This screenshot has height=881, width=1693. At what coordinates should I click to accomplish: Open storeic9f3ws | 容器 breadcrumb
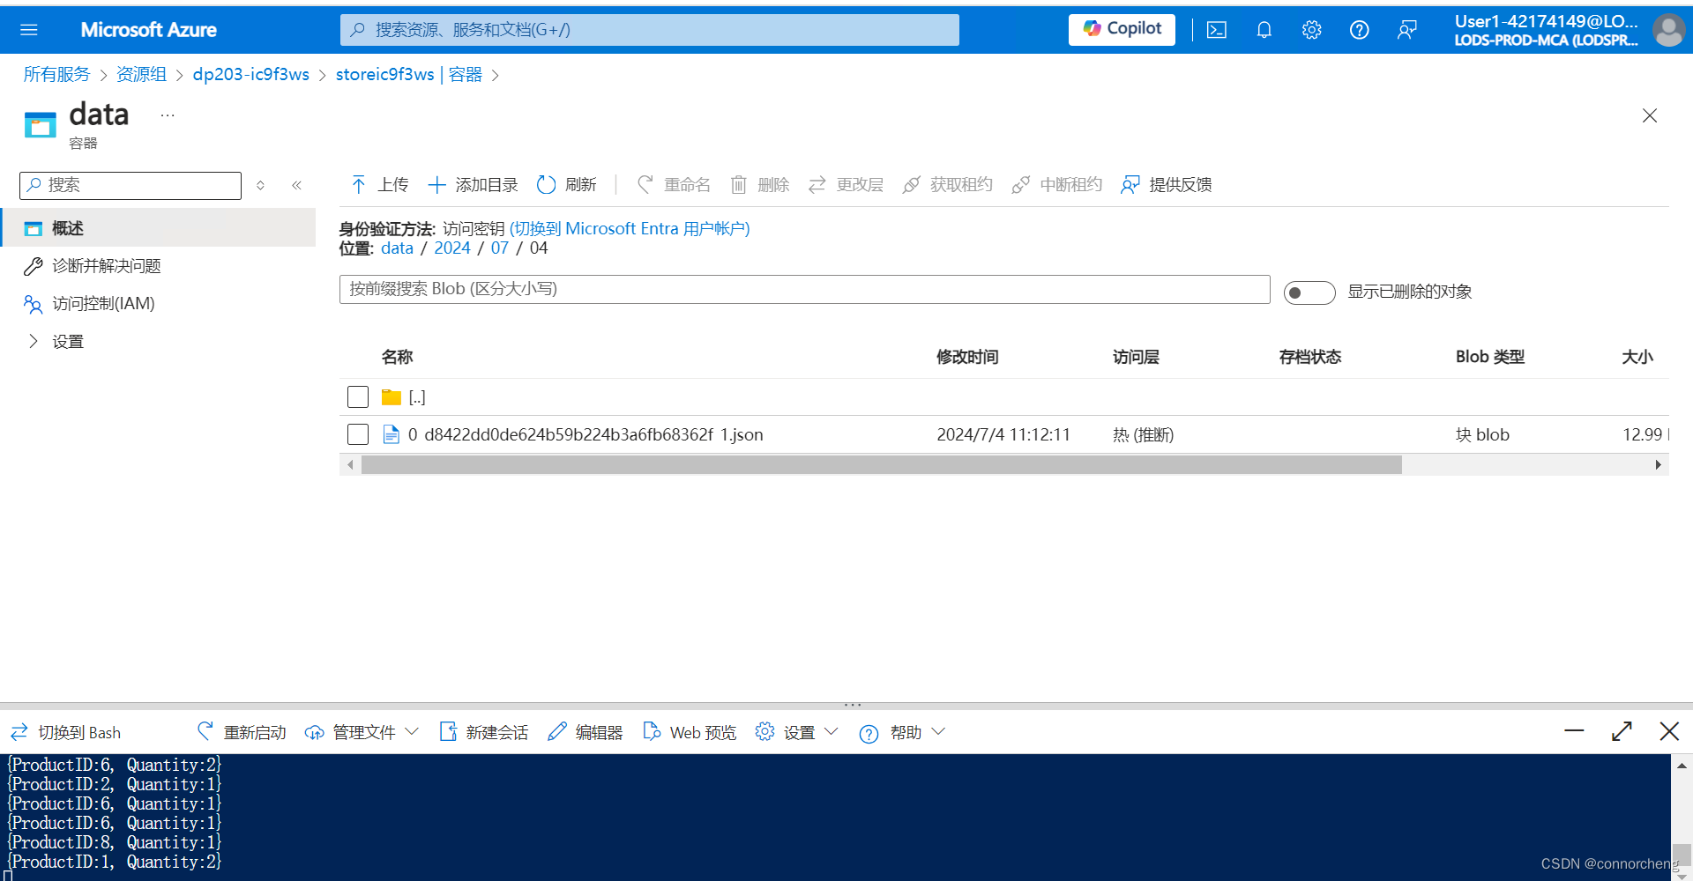pos(409,75)
